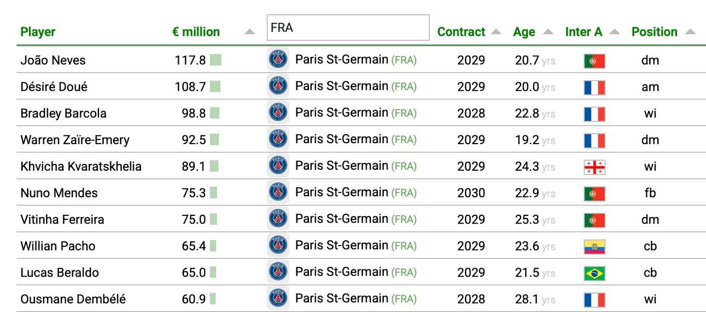Click PSG crest in Nuno Mendes row

pos(278,192)
